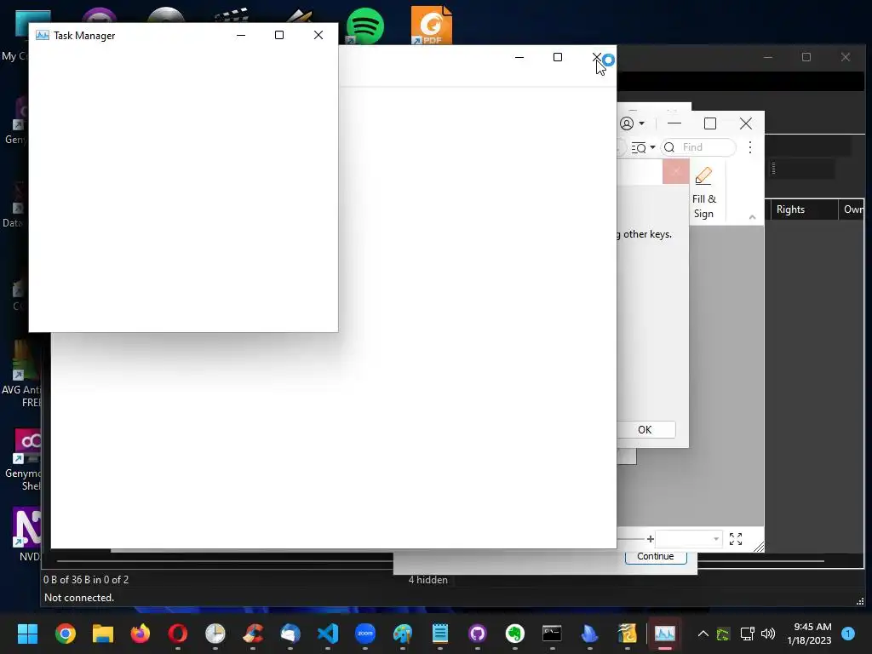Screen dimensions: 872x654
Task: Open Zoom from the taskbar
Action: point(365,634)
